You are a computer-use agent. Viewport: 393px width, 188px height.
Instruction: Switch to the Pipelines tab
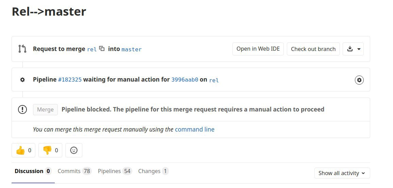click(x=115, y=171)
